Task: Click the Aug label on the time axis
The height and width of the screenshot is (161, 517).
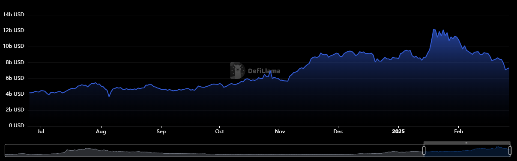Action: pyautogui.click(x=101, y=132)
